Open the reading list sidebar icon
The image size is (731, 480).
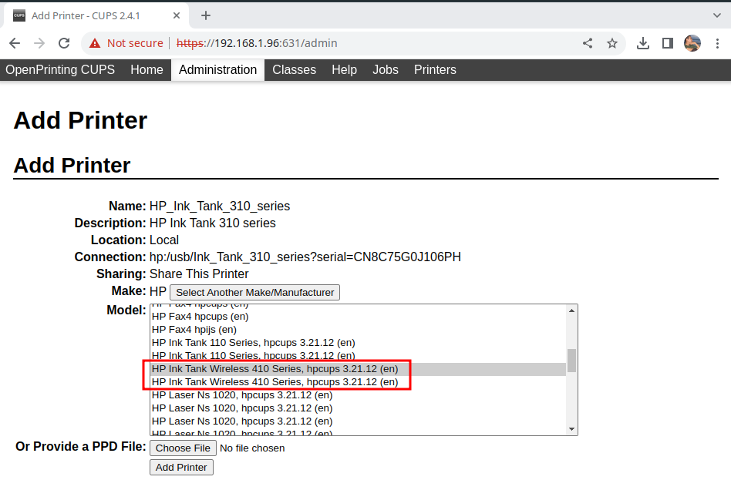click(x=667, y=43)
